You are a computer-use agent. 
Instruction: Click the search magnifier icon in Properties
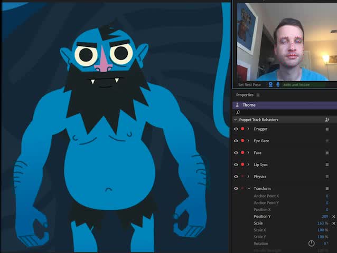pos(238,112)
